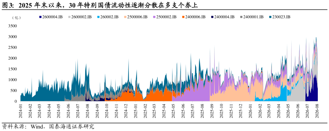Click x-axis date 2024-06

(68, 112)
